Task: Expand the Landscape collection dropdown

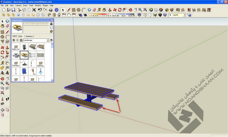Action: point(48,40)
